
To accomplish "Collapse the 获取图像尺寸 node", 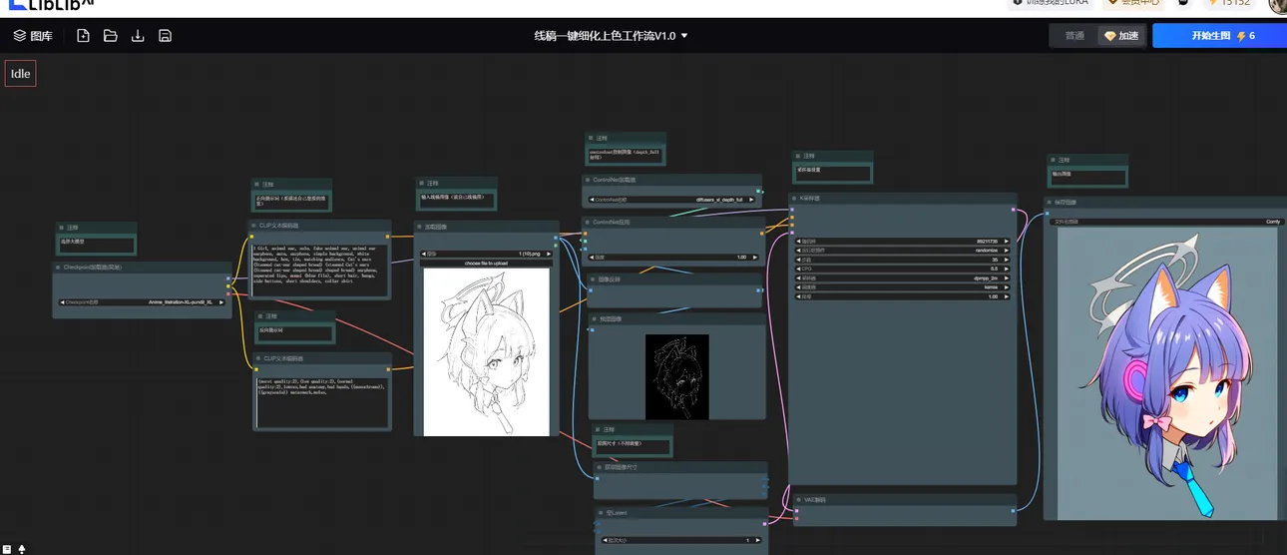I will click(600, 466).
